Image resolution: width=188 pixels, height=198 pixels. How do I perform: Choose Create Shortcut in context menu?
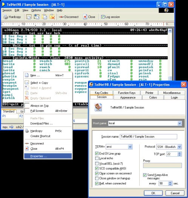[x=48, y=136]
